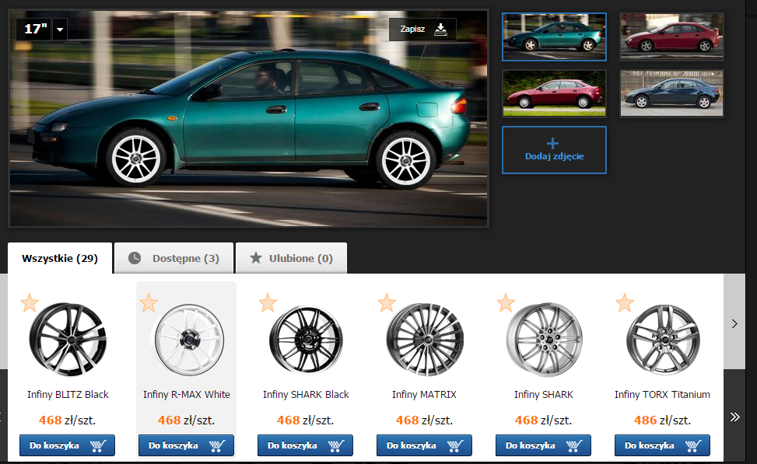Click the Dodaj zdjęcie plus box

pos(554,150)
